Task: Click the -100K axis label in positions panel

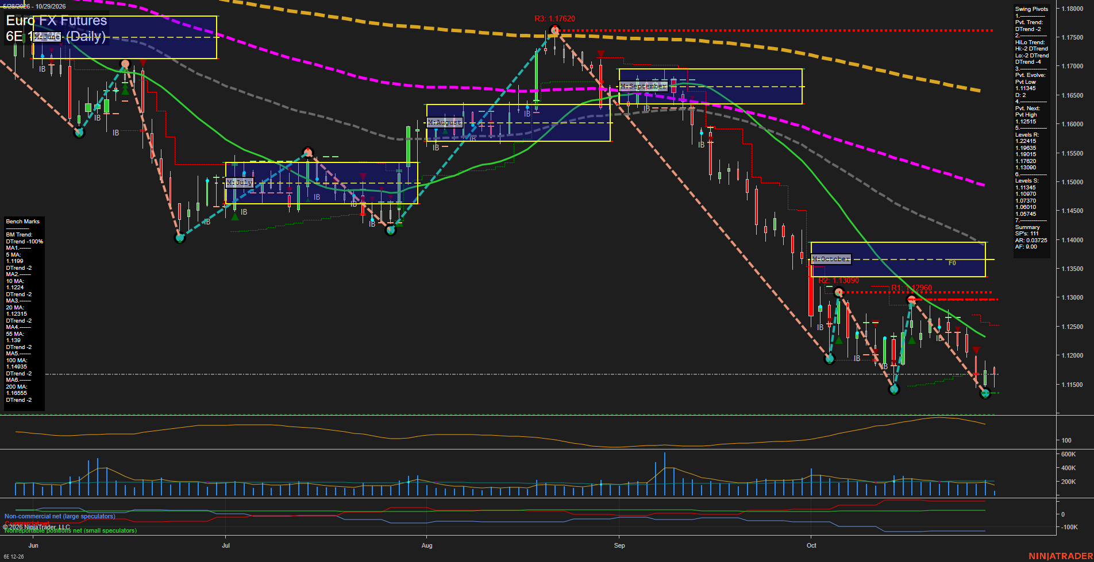Action: tap(1070, 527)
